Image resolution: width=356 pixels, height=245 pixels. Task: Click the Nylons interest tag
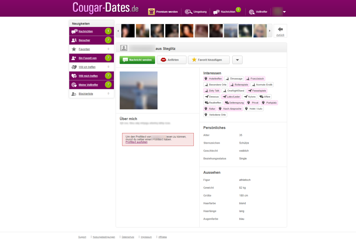[x=250, y=97]
